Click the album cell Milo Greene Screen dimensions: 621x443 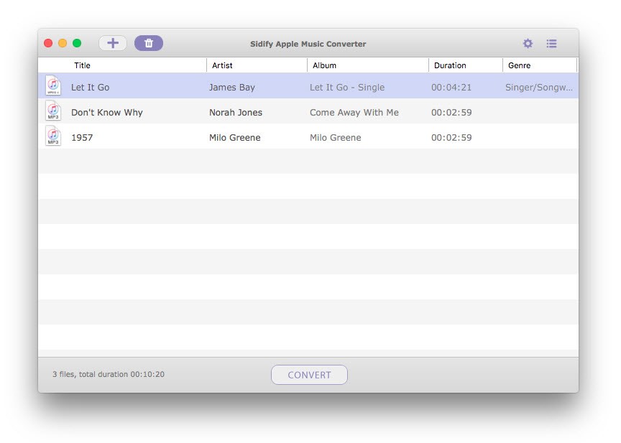[336, 138]
